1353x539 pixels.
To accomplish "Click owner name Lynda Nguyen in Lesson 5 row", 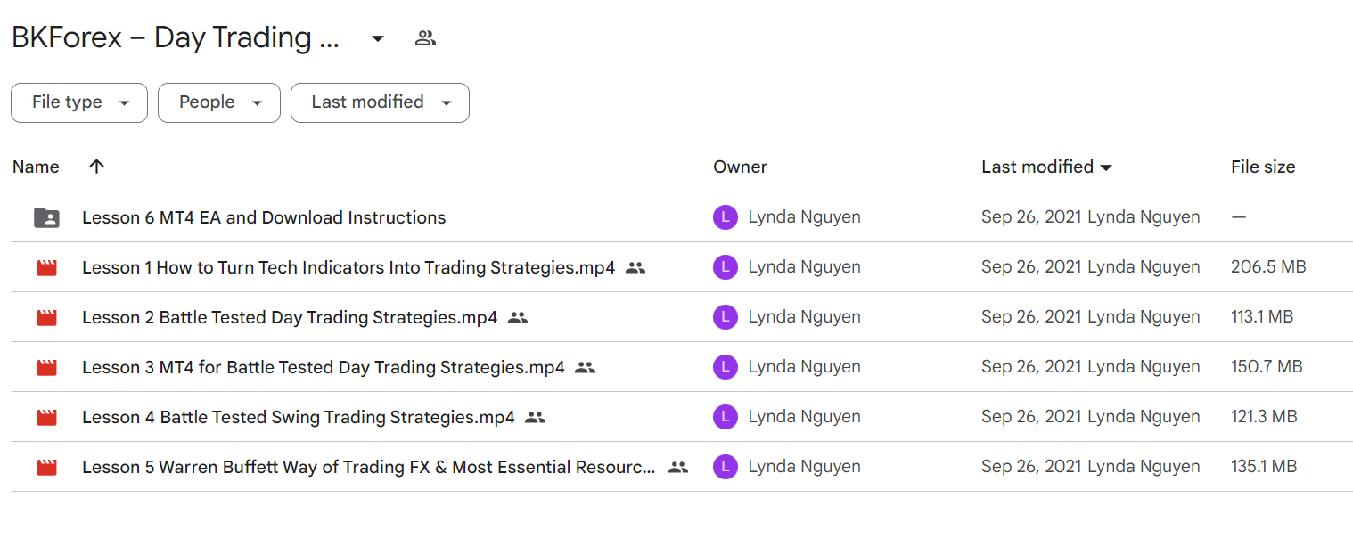I will click(804, 467).
